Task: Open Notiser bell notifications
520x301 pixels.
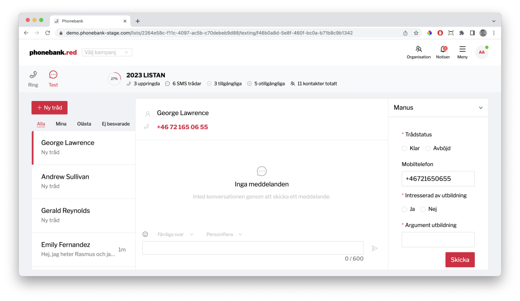Action: pyautogui.click(x=443, y=49)
